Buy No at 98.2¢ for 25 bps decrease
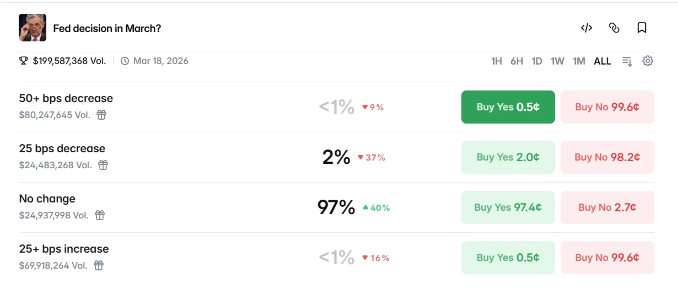Viewport: 678px width, 299px height. coord(607,157)
